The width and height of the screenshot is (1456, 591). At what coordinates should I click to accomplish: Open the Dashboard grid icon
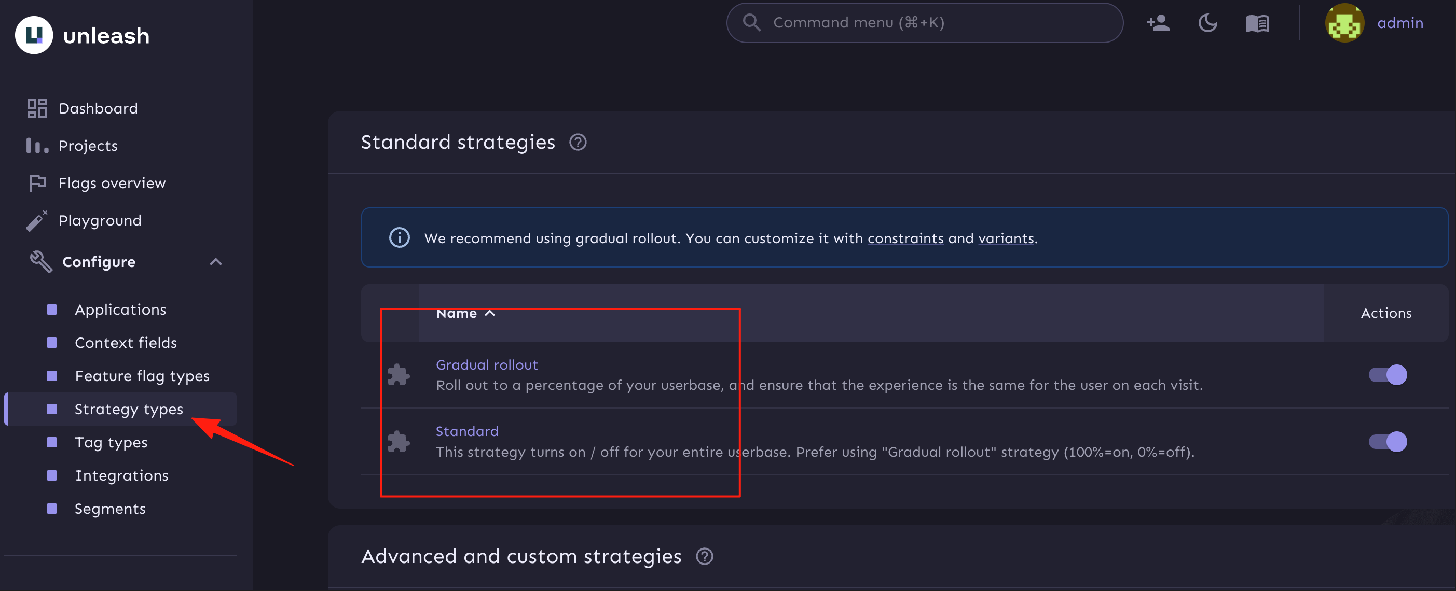(x=37, y=108)
